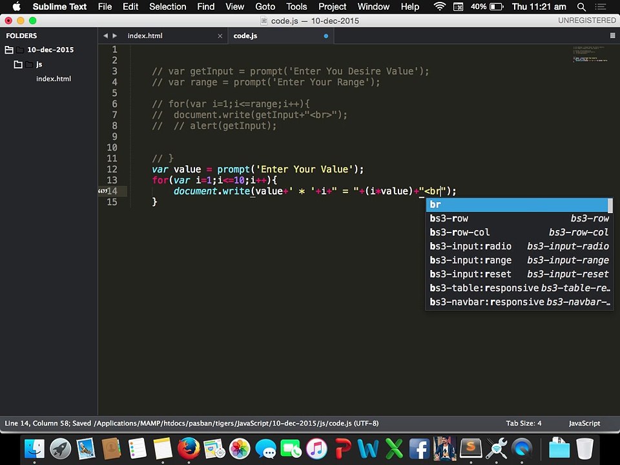Screen dimensions: 620x465
Task: Close the index.html tab
Action: pyautogui.click(x=220, y=36)
